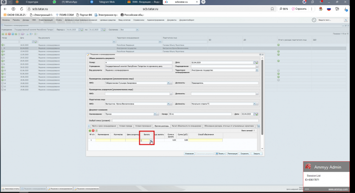Image resolution: width=355 pixels, height=193 pixels.
Task: Open the Валюта cell dropdown arrow
Action: (x=151, y=140)
